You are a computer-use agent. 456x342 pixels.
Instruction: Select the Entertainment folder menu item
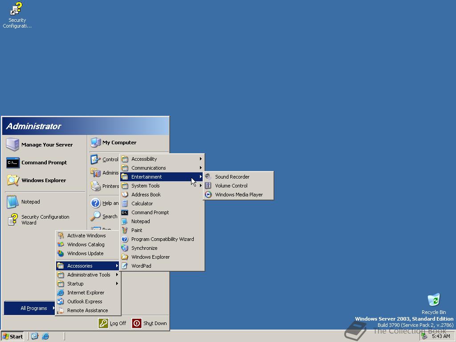tap(162, 176)
